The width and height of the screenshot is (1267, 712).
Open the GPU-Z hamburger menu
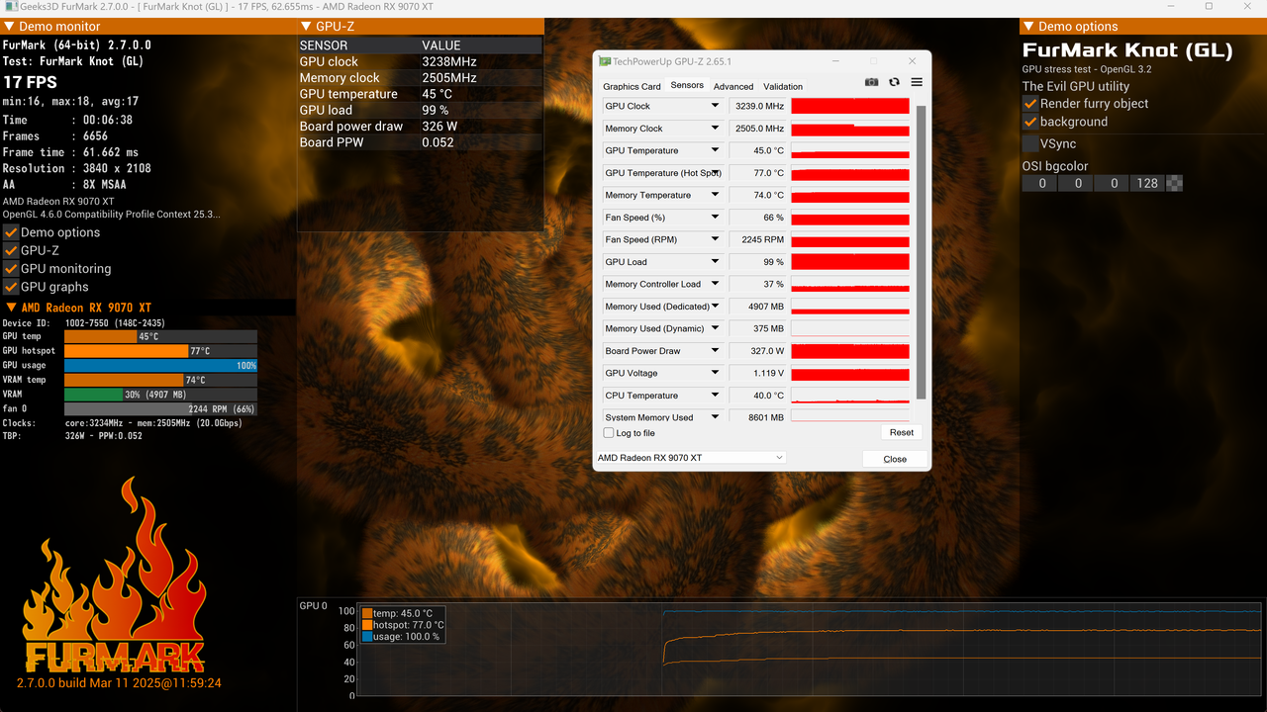pos(917,83)
